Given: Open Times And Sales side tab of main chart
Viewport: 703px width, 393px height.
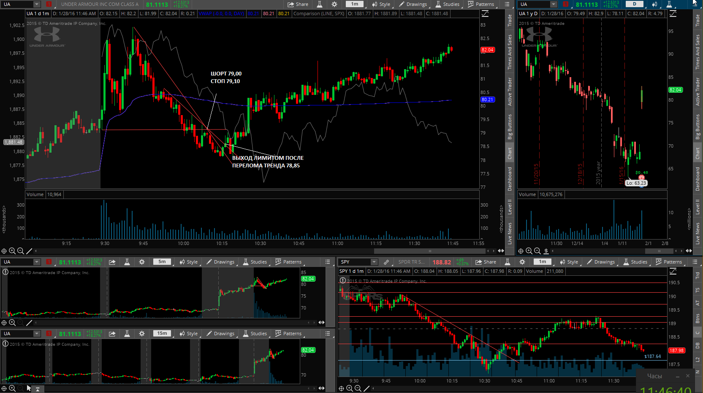Looking at the screenshot, I should point(510,52).
